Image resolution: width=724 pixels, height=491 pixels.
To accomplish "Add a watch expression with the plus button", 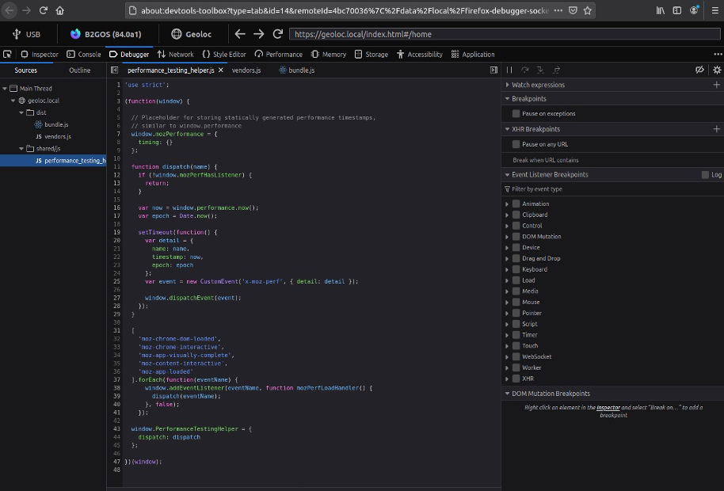I will (717, 85).
